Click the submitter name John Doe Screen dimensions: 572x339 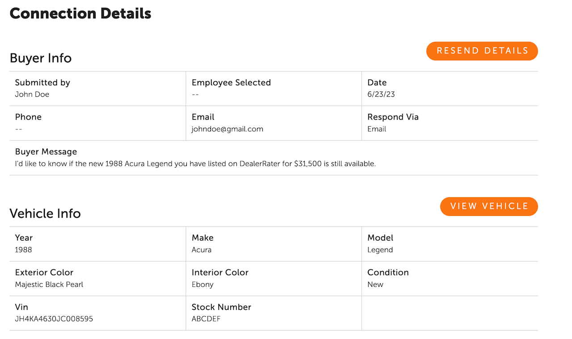tap(32, 94)
